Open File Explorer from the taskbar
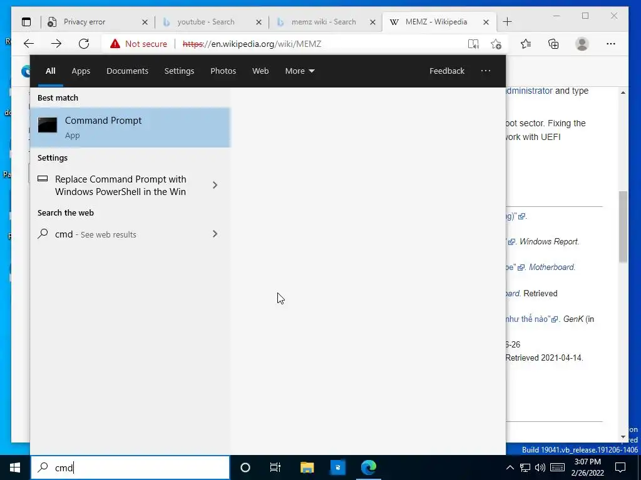 click(307, 467)
